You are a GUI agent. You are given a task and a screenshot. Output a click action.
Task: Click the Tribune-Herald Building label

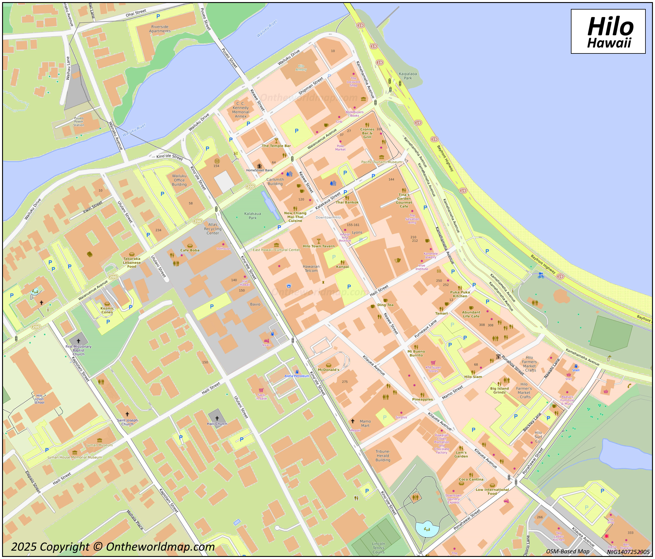(x=383, y=455)
